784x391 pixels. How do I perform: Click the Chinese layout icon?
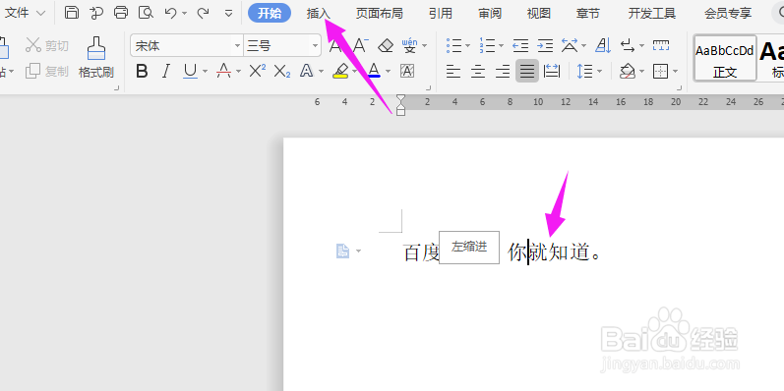click(x=569, y=46)
